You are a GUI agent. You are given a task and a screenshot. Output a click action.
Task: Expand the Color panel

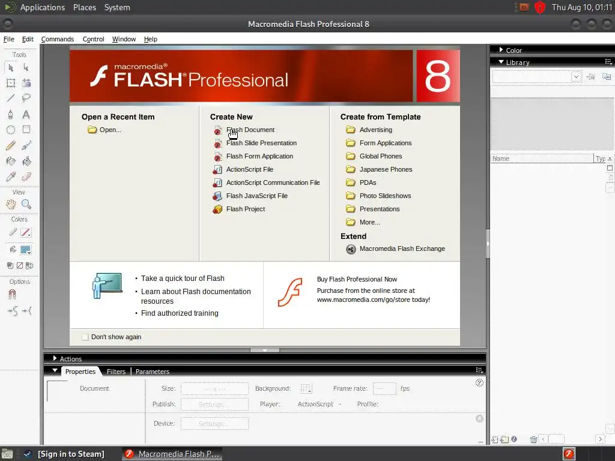pyautogui.click(x=501, y=50)
